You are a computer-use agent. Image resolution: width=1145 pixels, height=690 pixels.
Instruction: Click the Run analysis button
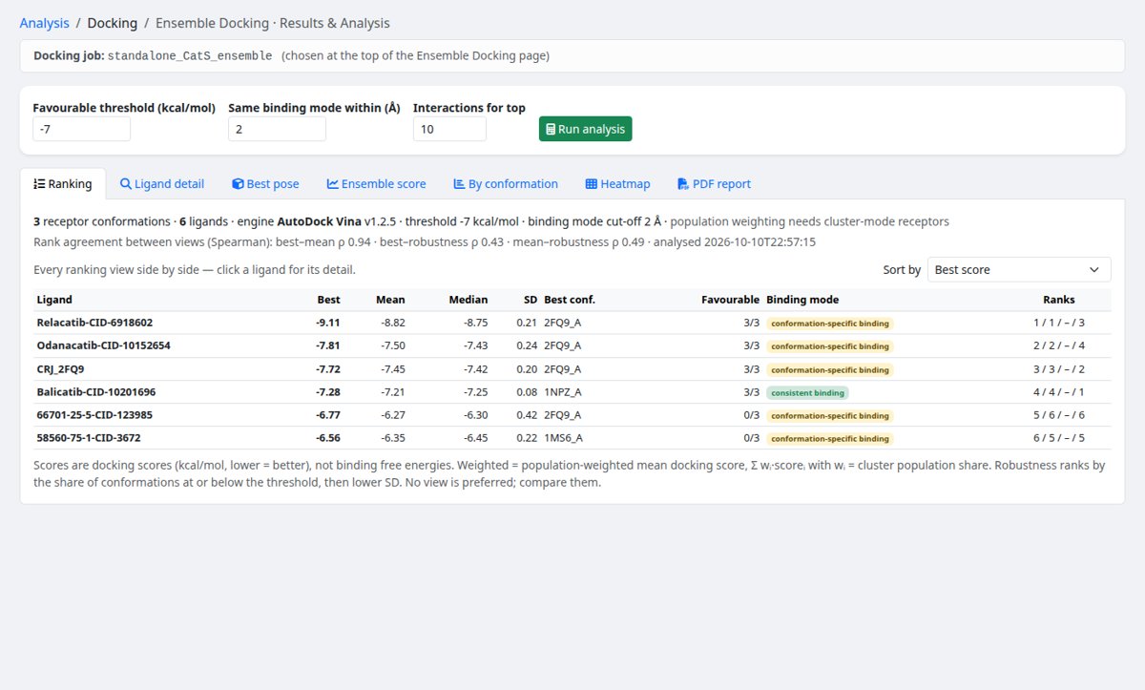tap(585, 129)
